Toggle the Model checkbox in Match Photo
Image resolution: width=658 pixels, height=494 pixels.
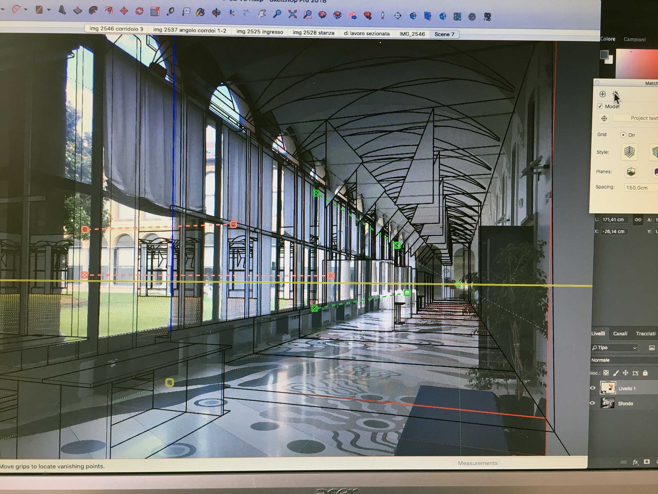click(600, 106)
